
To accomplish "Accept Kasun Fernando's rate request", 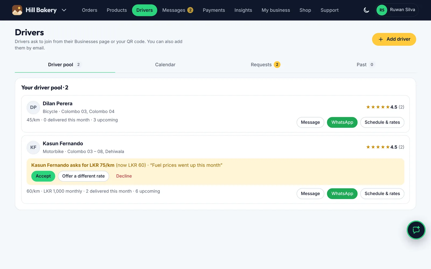I will [x=43, y=176].
